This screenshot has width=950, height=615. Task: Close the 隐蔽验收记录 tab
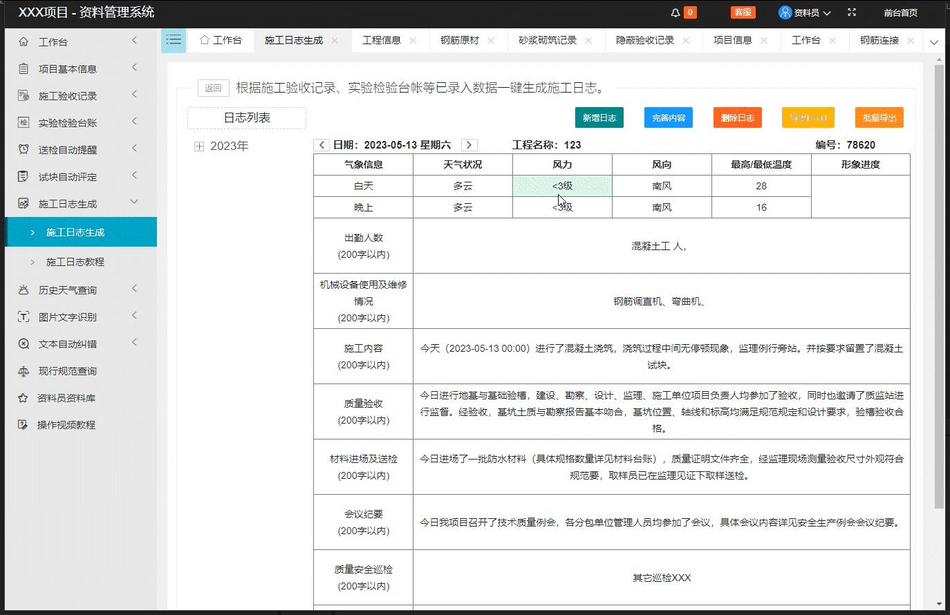pos(685,41)
